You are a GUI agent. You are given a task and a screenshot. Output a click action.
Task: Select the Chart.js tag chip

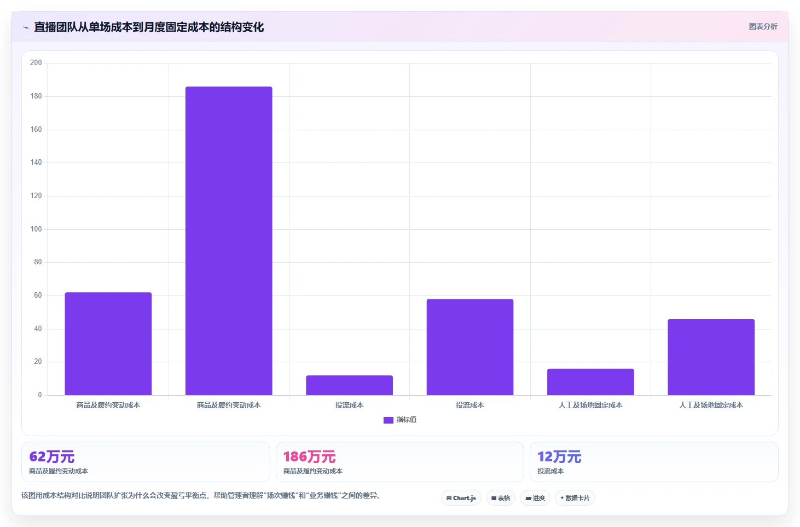461,498
